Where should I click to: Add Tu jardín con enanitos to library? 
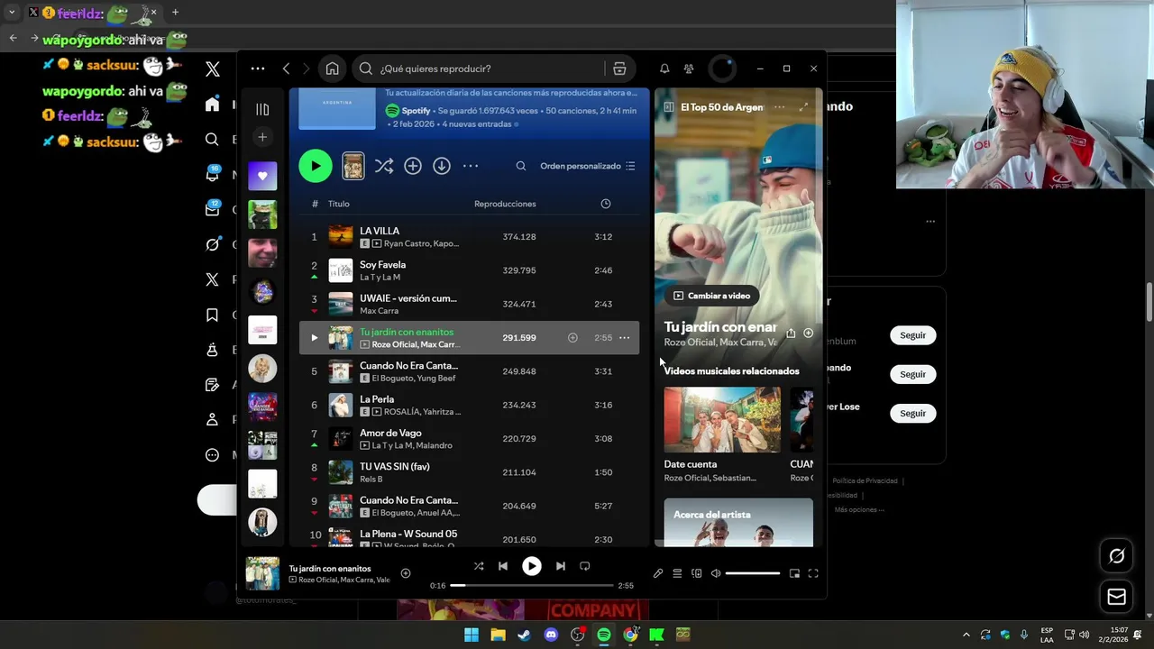pyautogui.click(x=572, y=338)
